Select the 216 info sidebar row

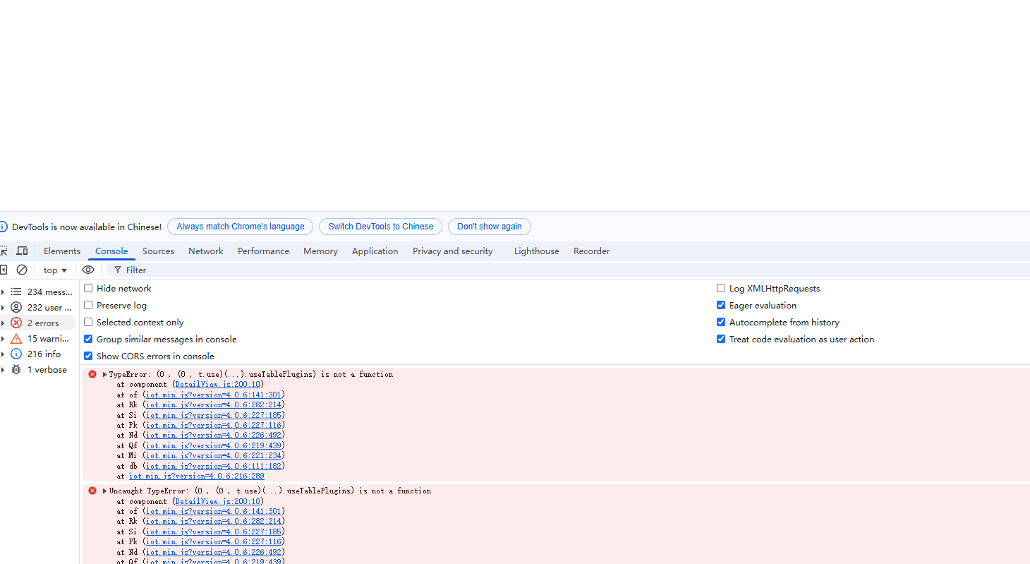pos(38,354)
